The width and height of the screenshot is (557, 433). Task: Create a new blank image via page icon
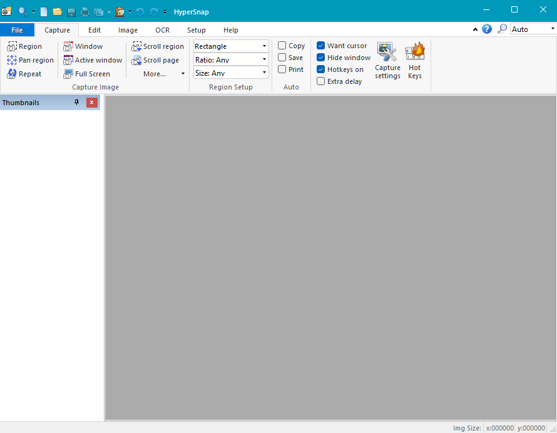(44, 12)
